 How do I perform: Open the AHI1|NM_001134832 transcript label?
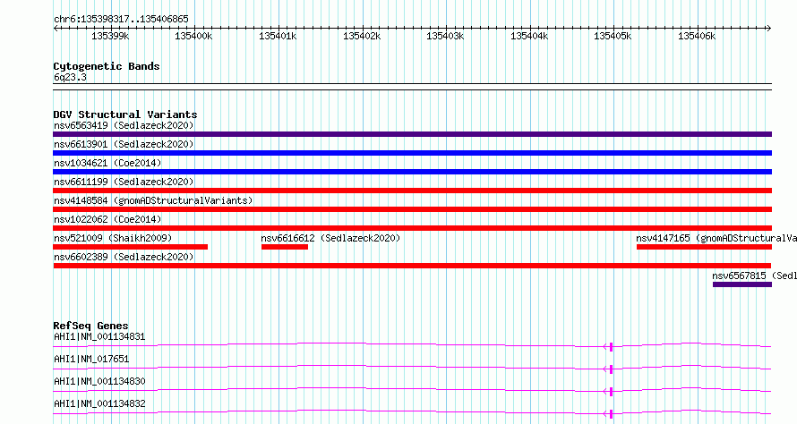[99, 403]
